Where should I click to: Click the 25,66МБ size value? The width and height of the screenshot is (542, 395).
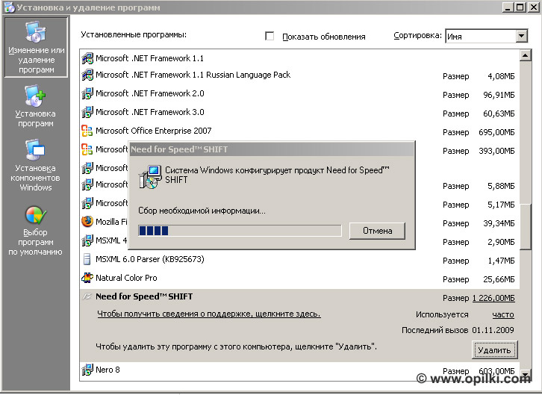click(x=499, y=279)
